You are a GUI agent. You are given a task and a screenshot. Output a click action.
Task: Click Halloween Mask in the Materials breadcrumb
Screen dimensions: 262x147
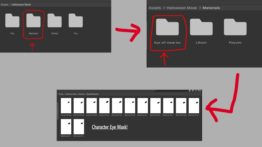tap(182, 8)
